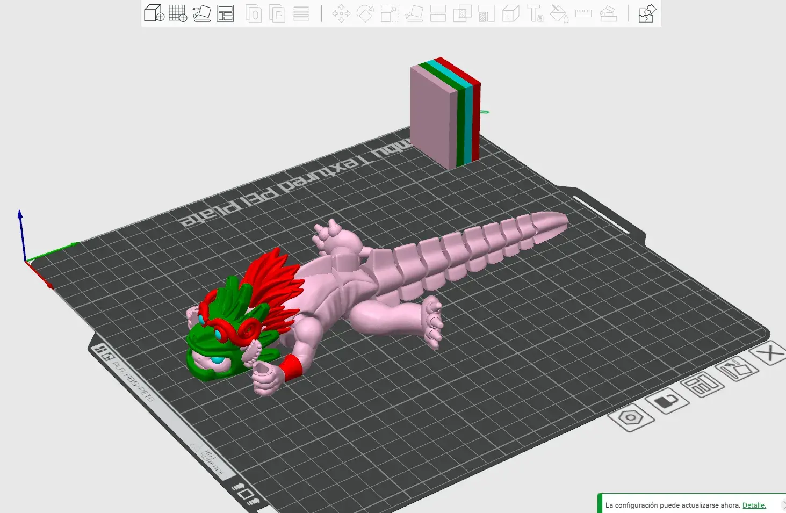Select the Seam painting cube tool
The image size is (786, 513).
pos(511,13)
